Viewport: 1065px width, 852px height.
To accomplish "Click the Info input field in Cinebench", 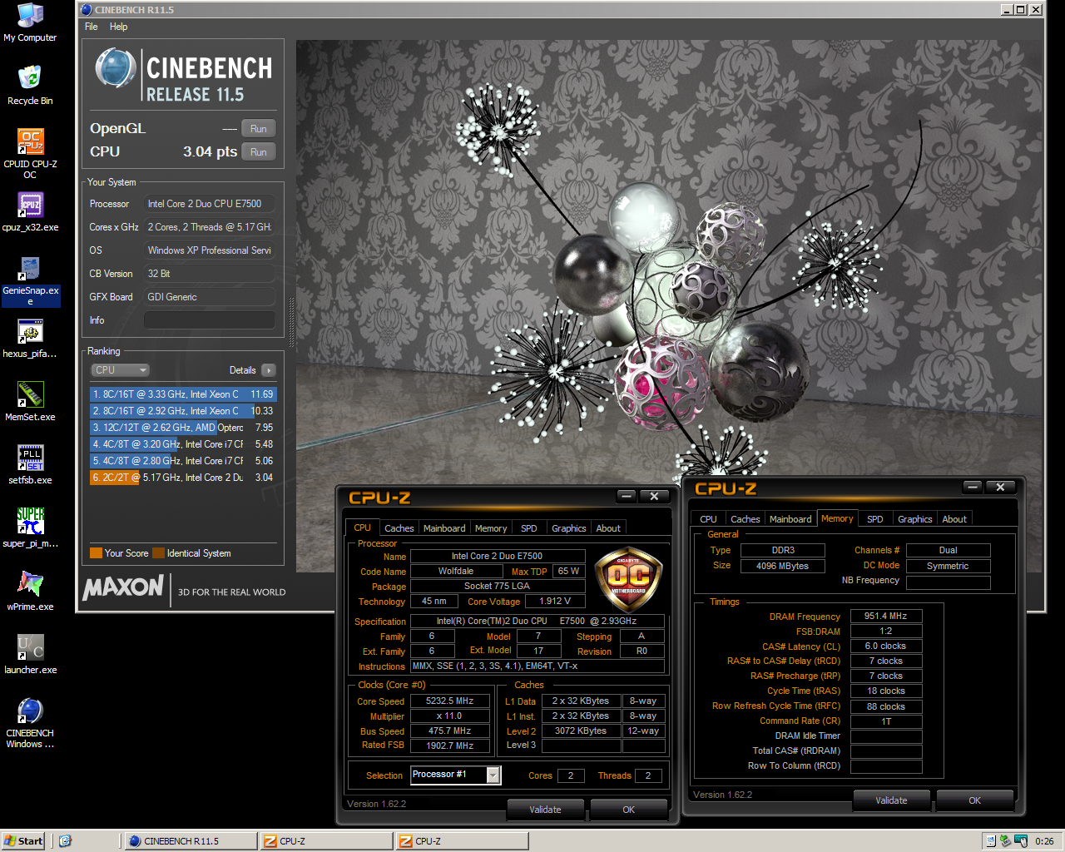I will tap(210, 320).
